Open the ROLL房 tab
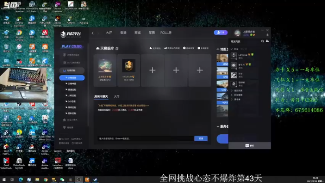 (166, 33)
